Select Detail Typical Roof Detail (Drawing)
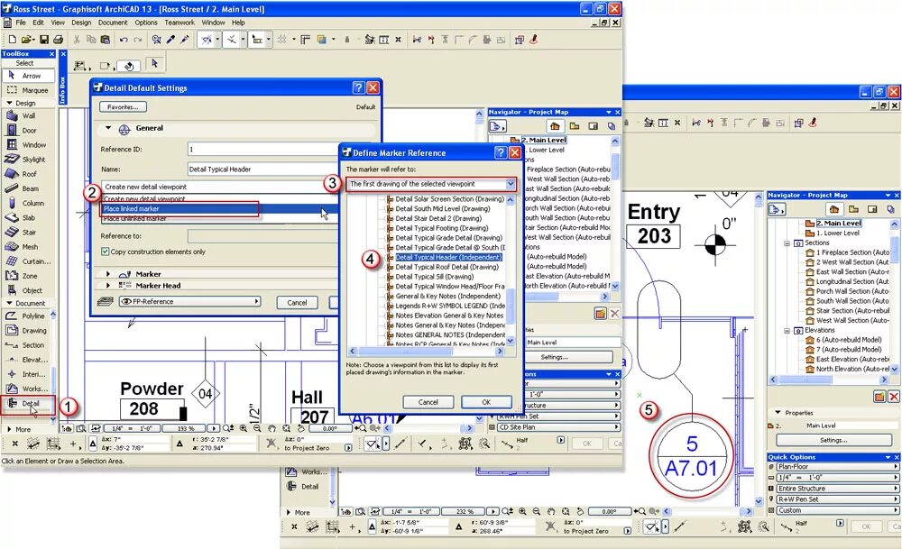 446,267
